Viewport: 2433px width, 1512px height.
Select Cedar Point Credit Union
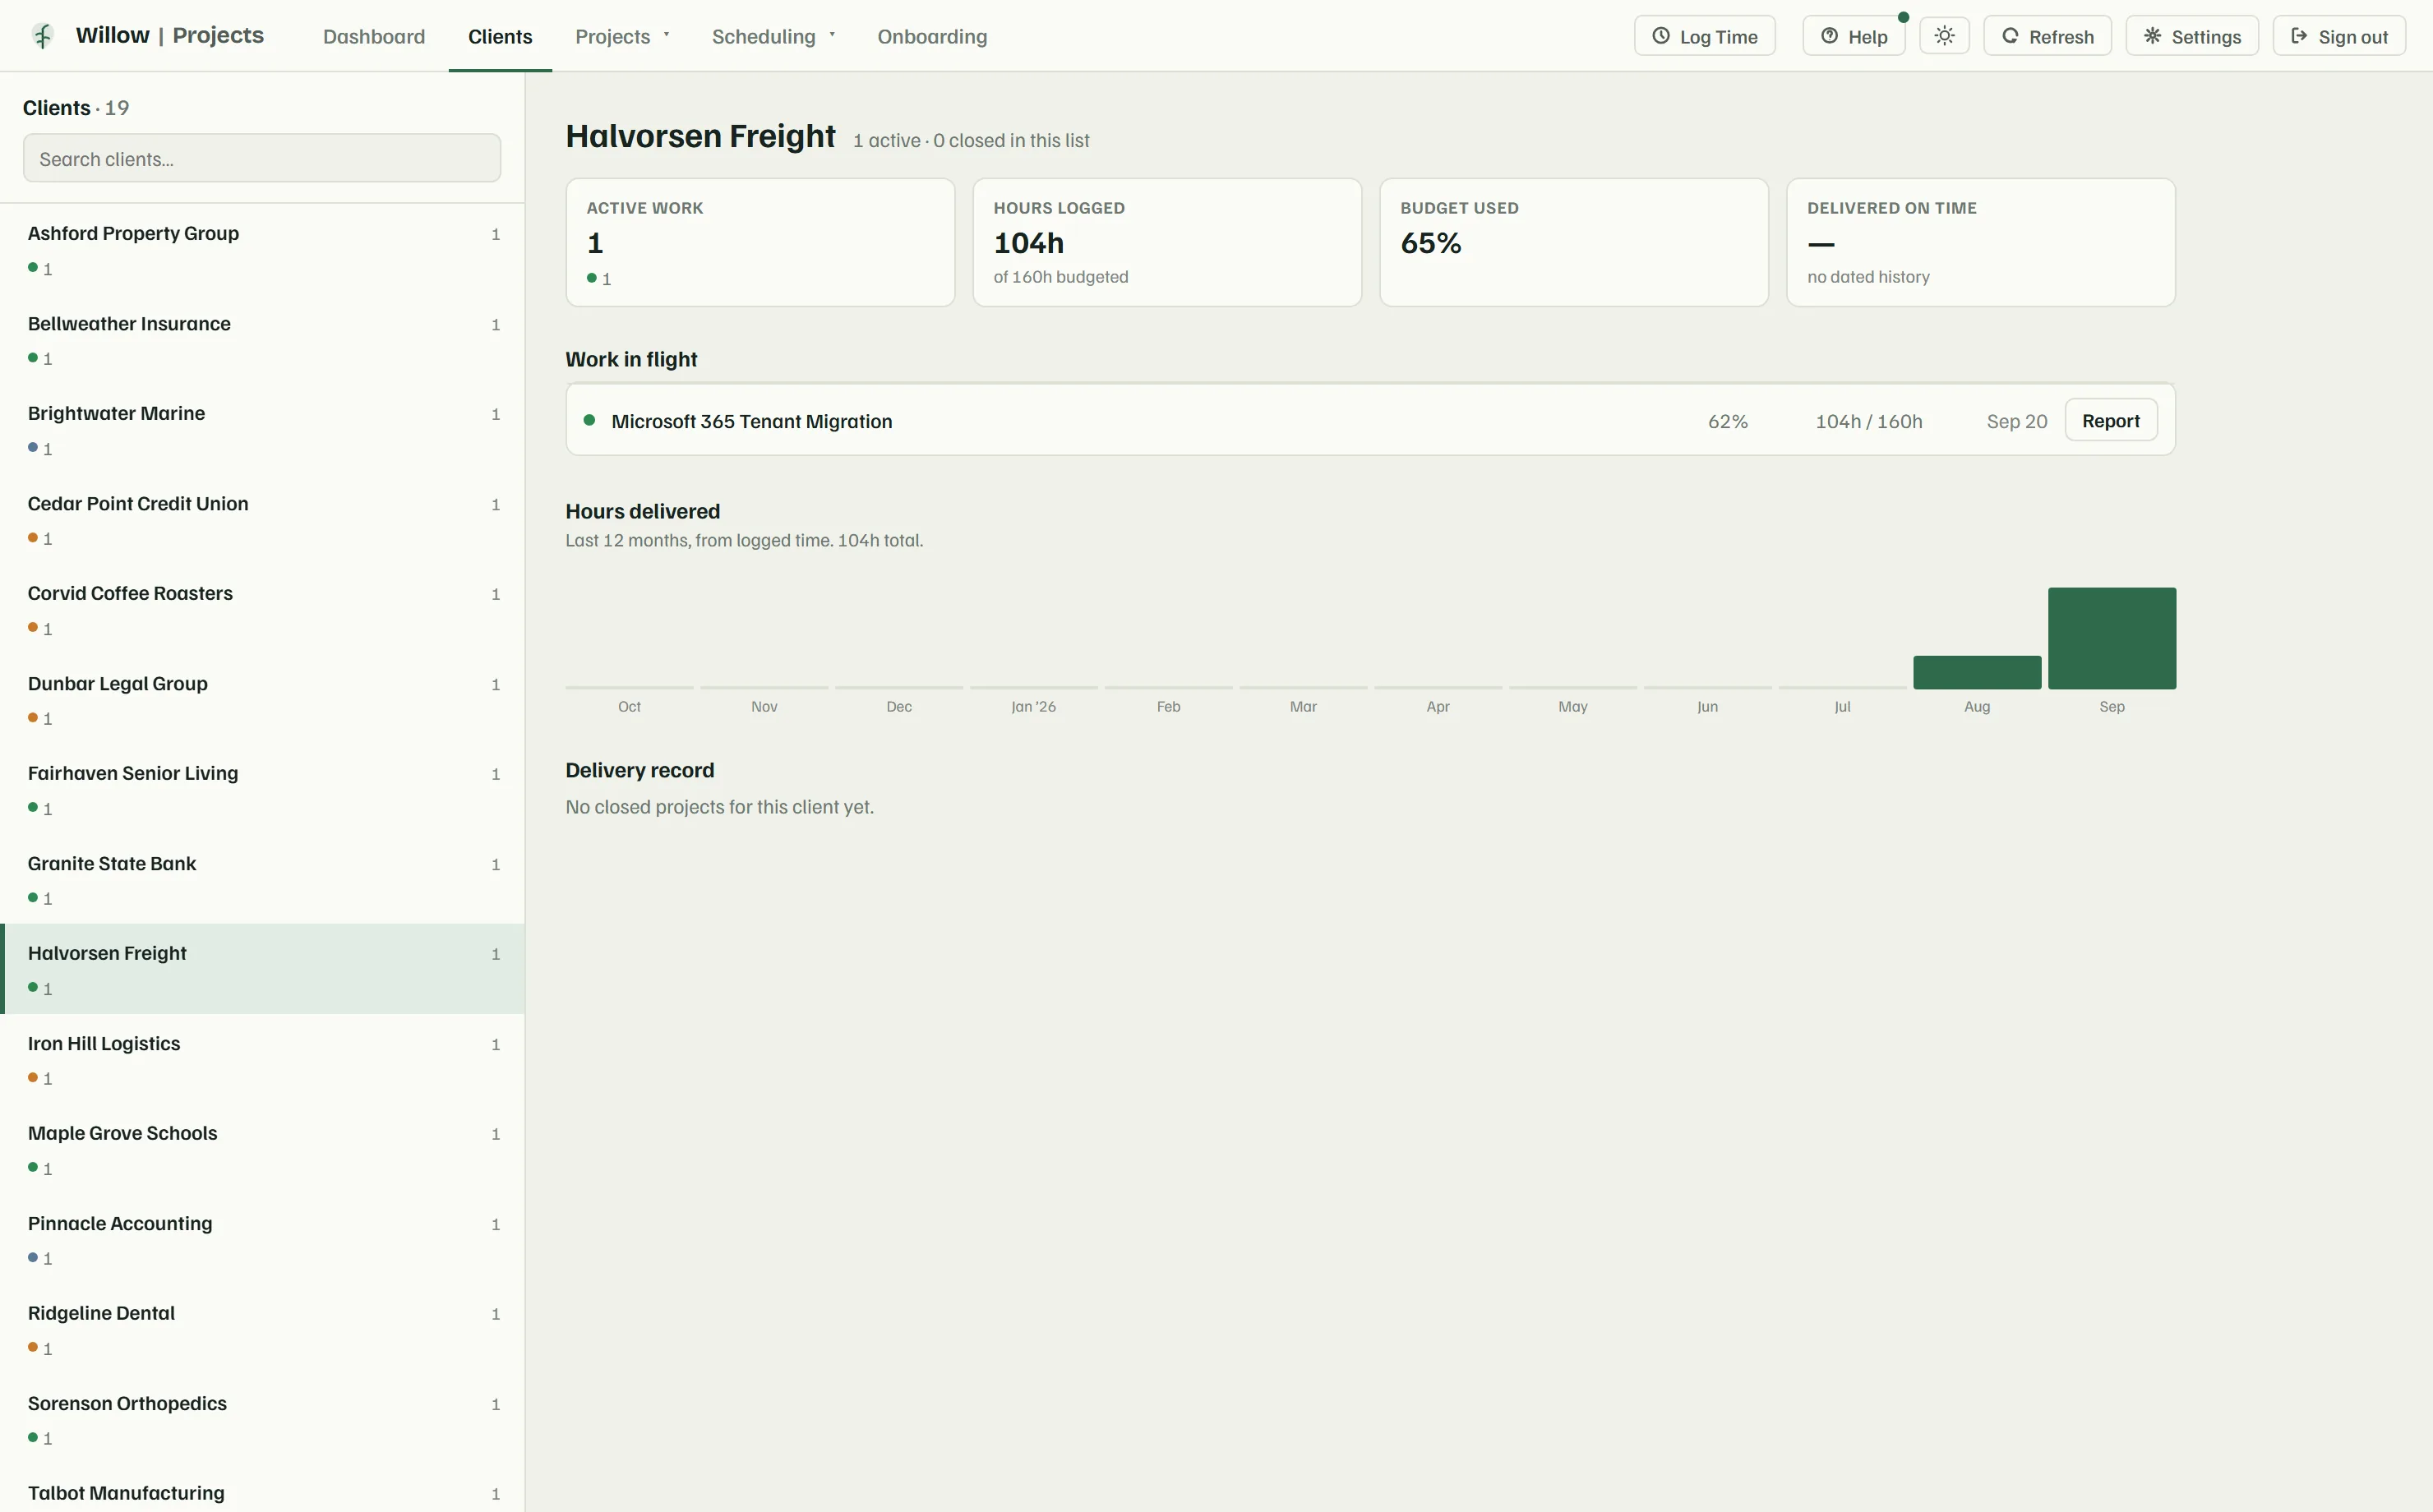tap(262, 519)
